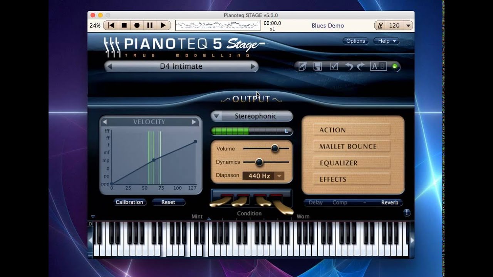Screen dimensions: 493x277
Task: Open the Diapason 440 Hz dropdown
Action: point(280,176)
